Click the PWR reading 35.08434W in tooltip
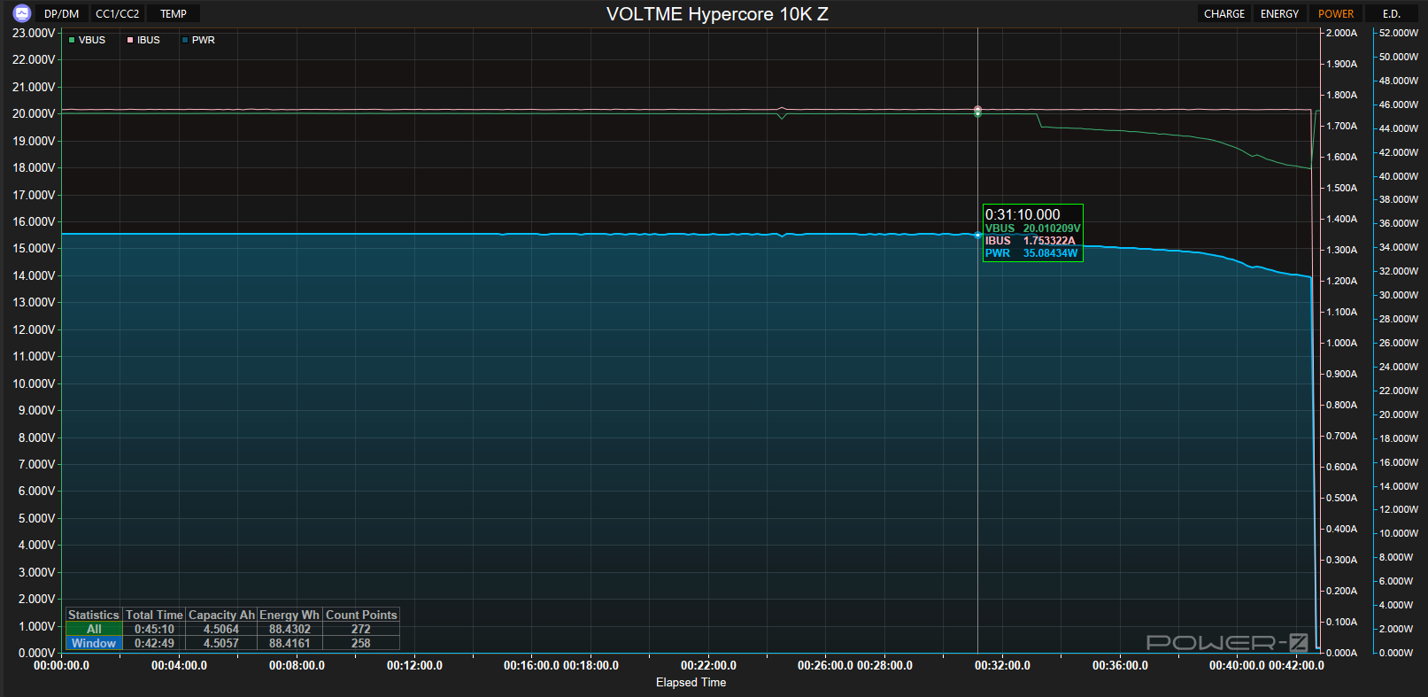The height and width of the screenshot is (697, 1428). [1051, 253]
